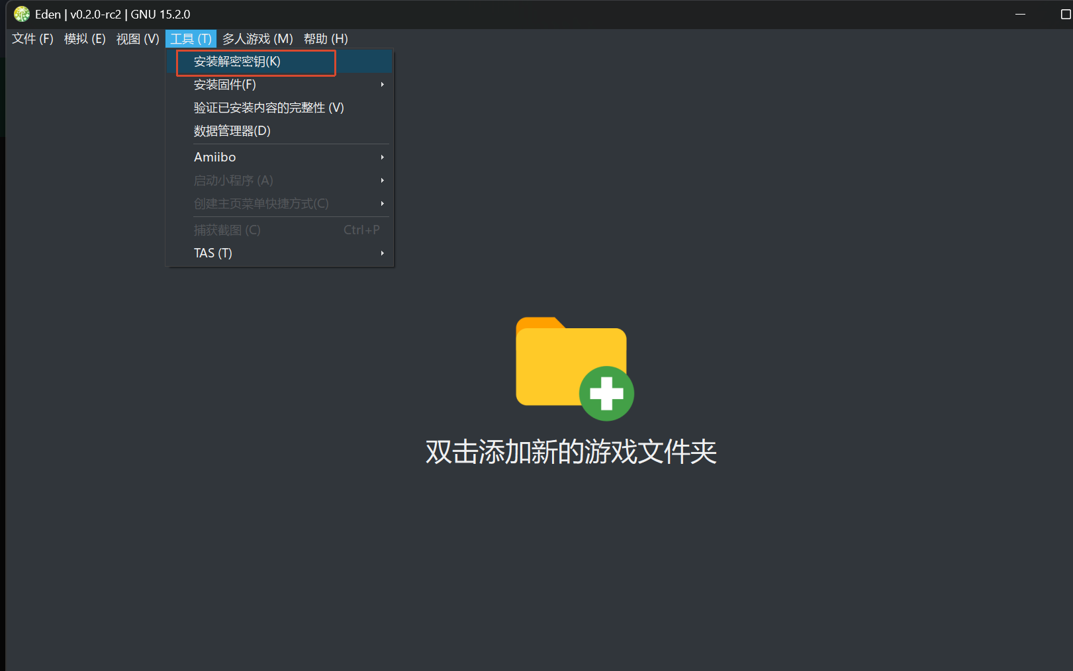Open the 帮助 (H) menu
Image resolution: width=1073 pixels, height=671 pixels.
[326, 39]
